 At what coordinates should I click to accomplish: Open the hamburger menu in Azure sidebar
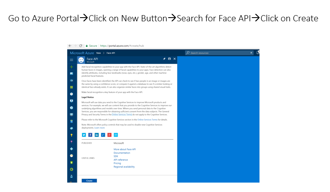(71, 60)
